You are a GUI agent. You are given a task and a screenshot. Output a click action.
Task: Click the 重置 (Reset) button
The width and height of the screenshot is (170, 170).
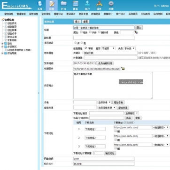click(x=85, y=22)
